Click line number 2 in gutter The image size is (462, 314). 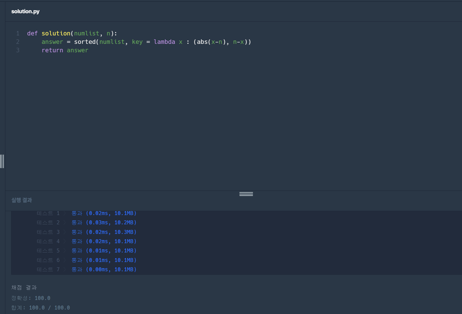click(18, 42)
